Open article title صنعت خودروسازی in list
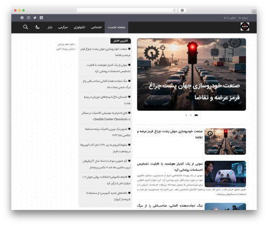Viewport: 268px width, 226px height. click(x=170, y=134)
